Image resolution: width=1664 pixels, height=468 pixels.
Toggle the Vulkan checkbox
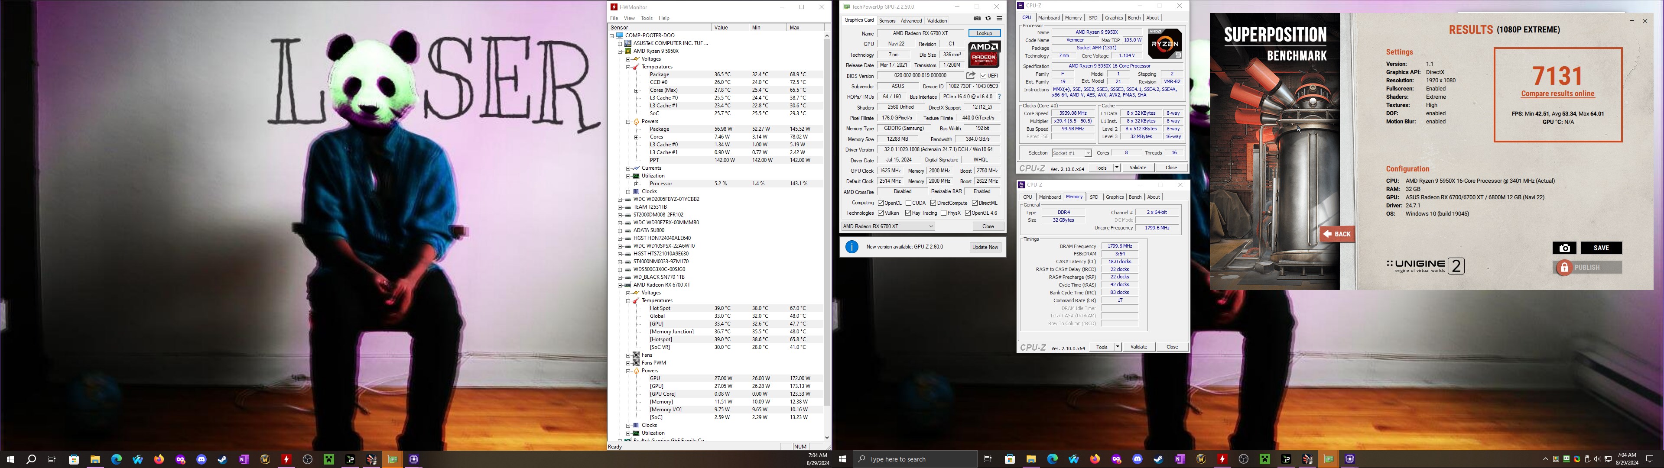881,213
